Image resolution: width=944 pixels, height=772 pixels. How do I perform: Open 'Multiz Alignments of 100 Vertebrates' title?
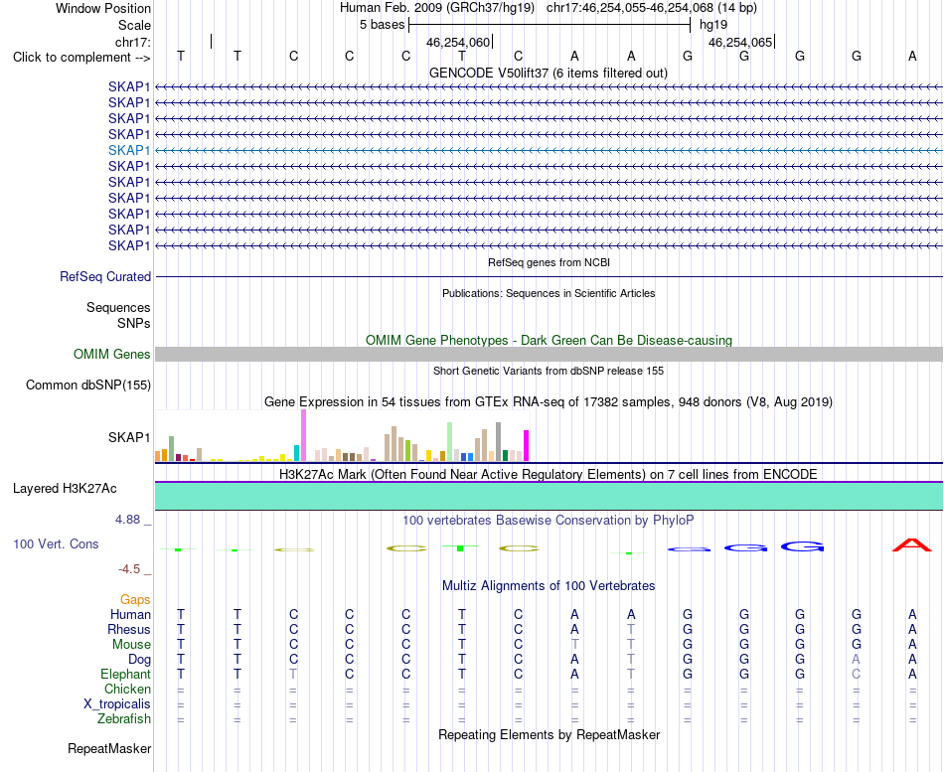(x=549, y=586)
